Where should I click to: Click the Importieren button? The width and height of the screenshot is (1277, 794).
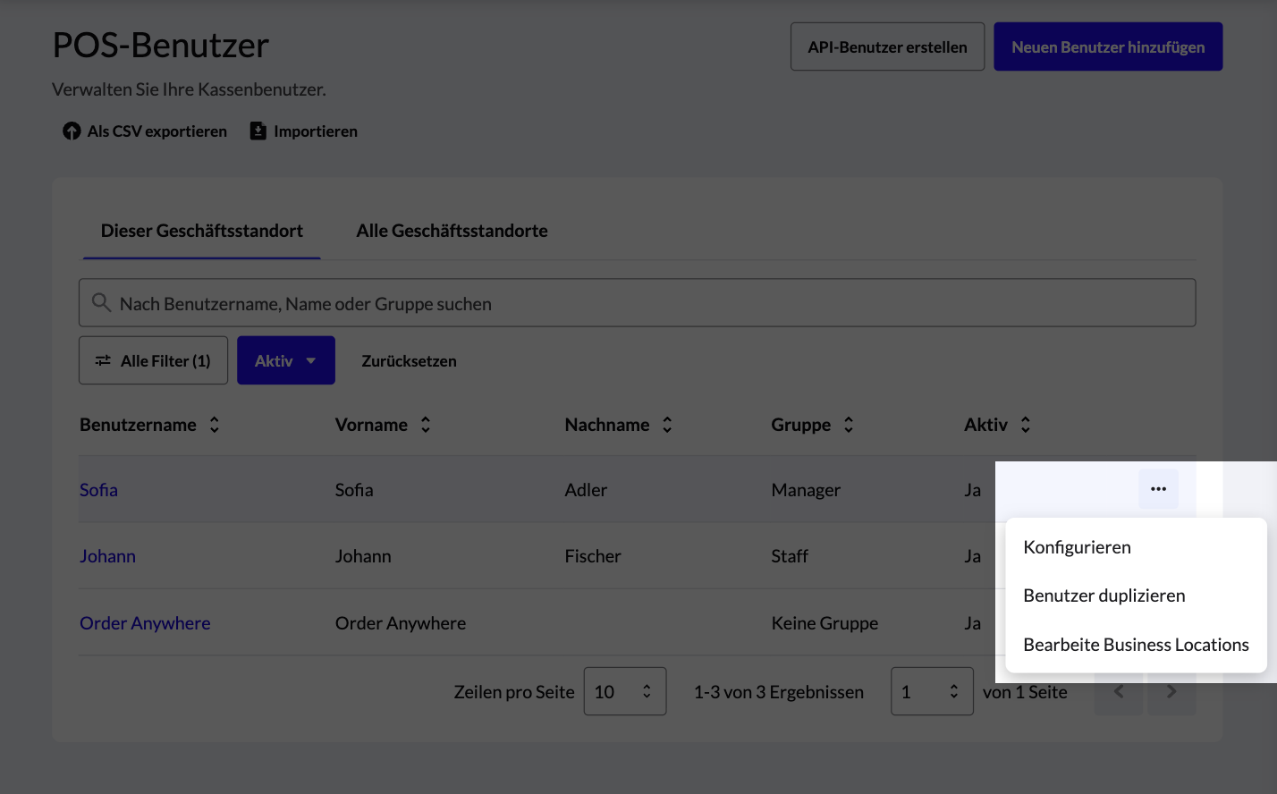click(304, 131)
